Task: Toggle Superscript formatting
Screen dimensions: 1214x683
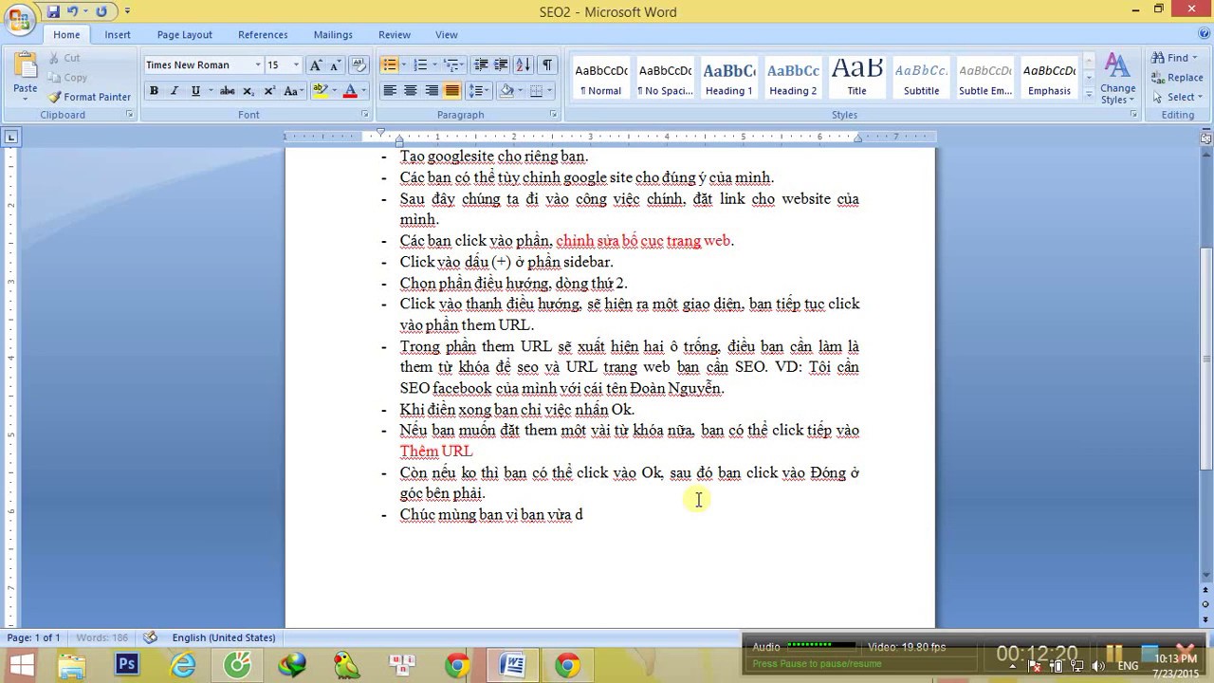Action: pyautogui.click(x=269, y=91)
